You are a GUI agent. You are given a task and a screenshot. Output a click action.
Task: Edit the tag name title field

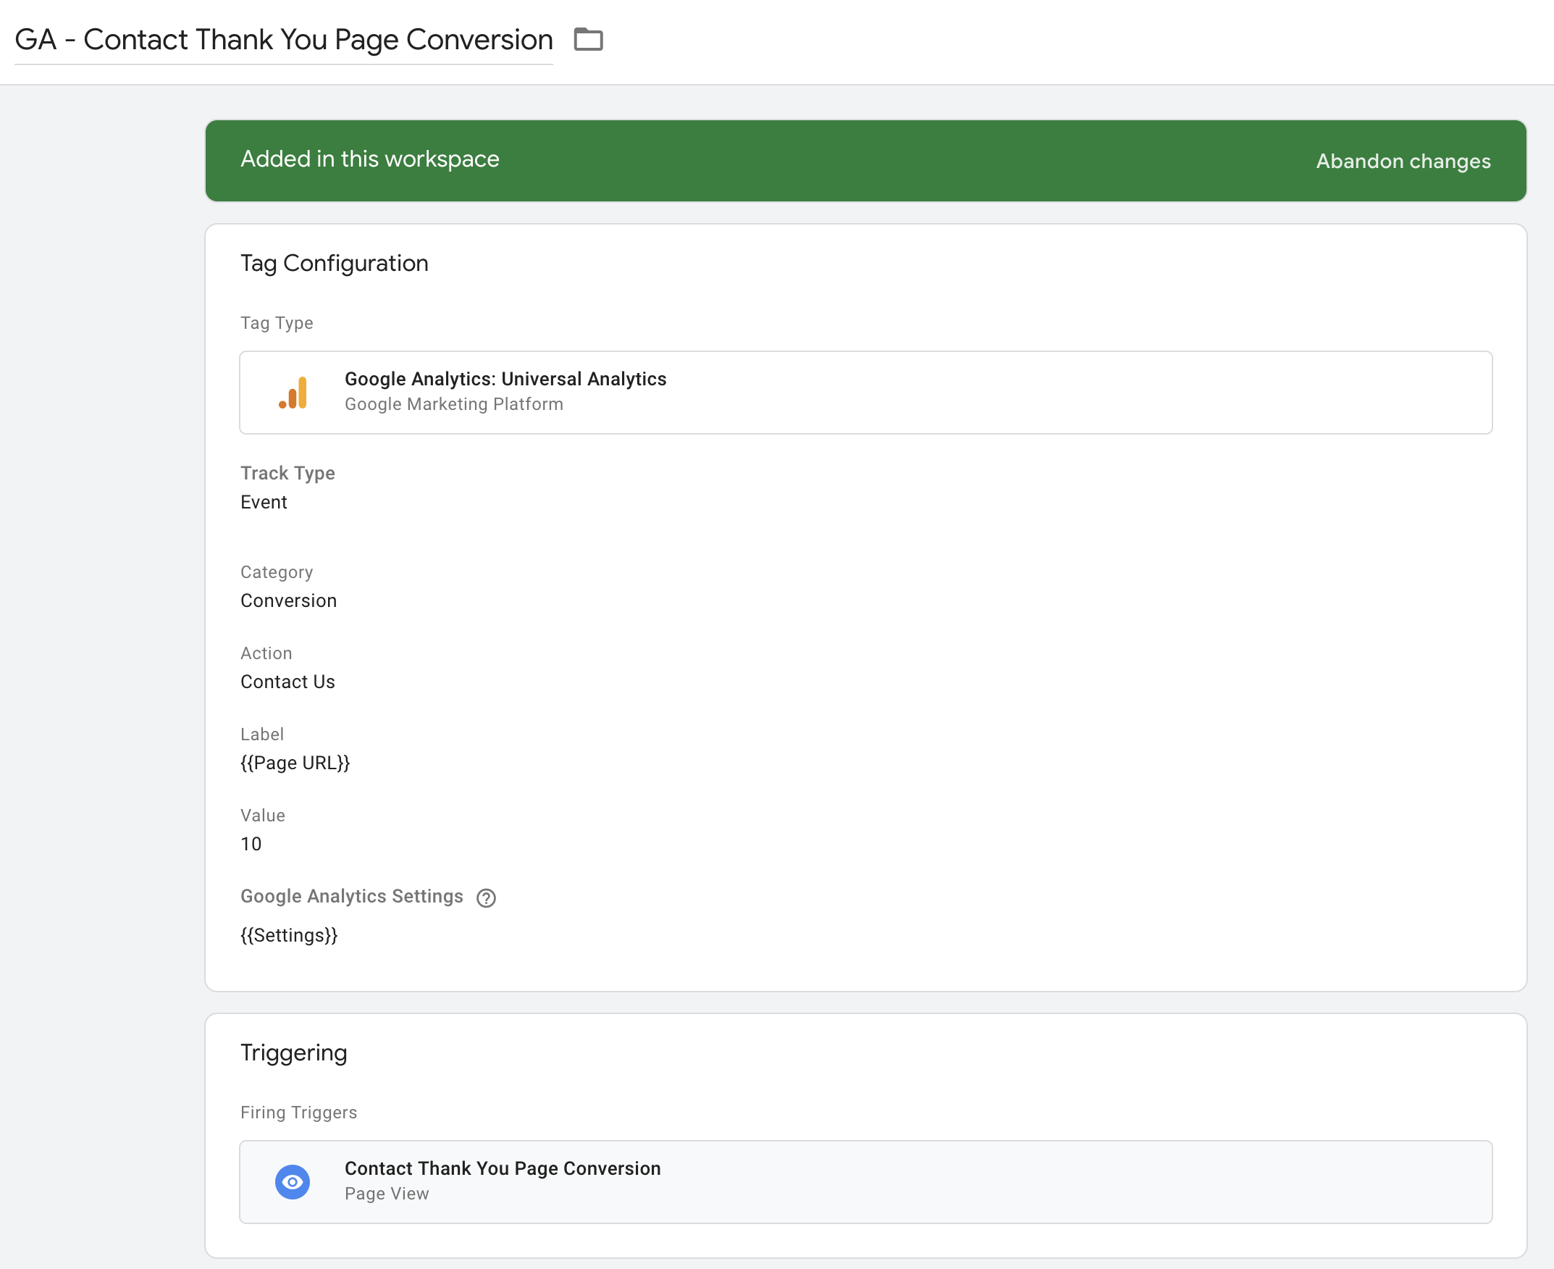coord(283,41)
